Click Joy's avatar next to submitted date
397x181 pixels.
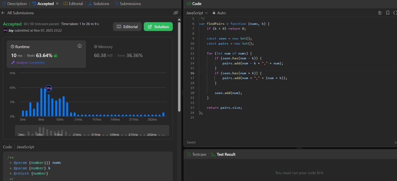[5, 30]
